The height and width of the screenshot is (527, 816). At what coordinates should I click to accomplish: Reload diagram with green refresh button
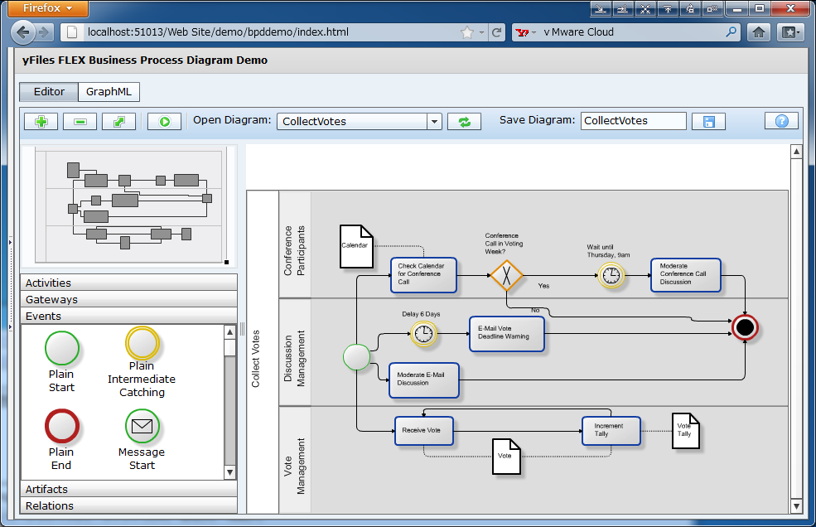coord(464,121)
